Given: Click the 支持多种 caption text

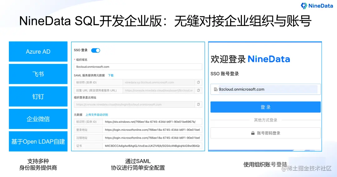Looking at the screenshot, I should point(38,161).
